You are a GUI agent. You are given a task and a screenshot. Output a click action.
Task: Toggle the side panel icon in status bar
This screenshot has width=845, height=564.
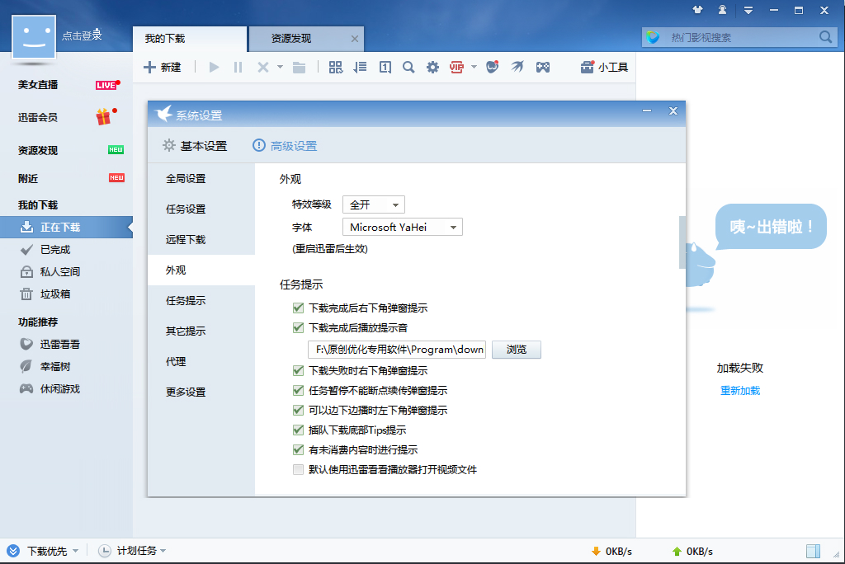(x=814, y=551)
